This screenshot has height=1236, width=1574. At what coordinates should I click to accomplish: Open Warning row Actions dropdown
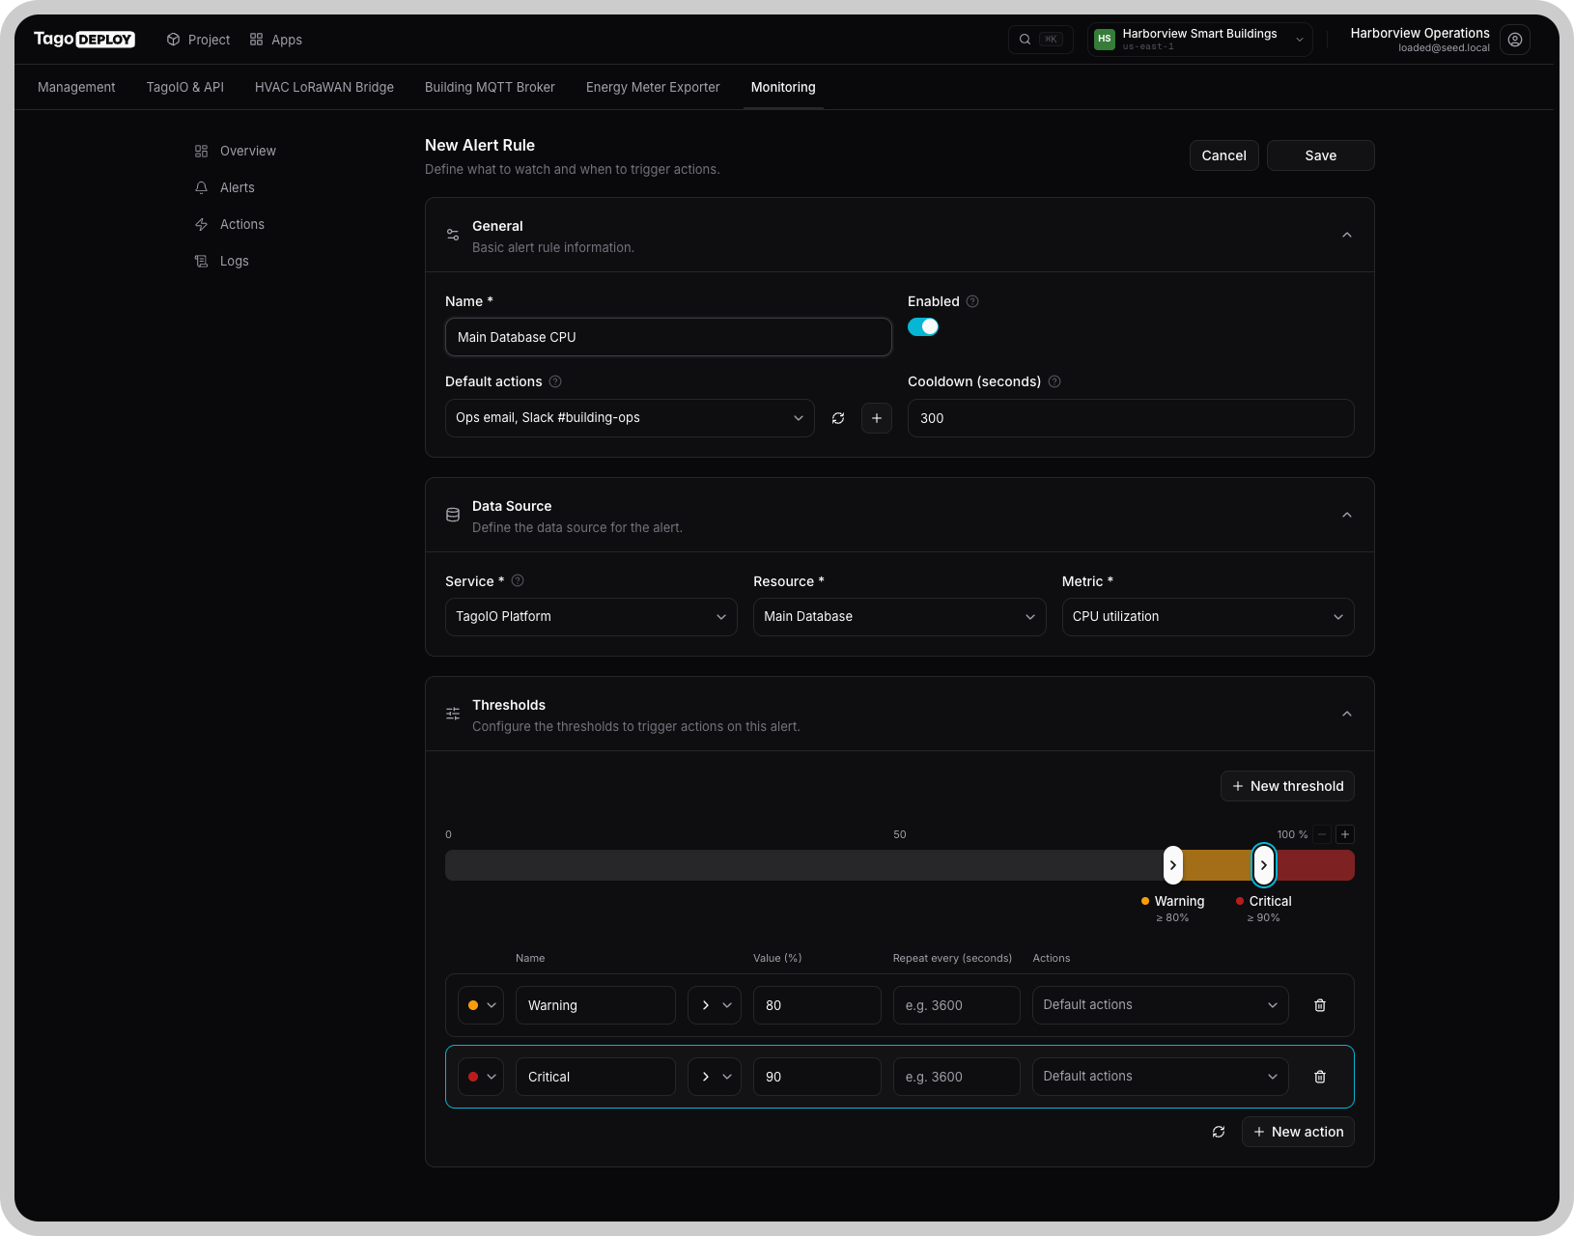(x=1161, y=1005)
